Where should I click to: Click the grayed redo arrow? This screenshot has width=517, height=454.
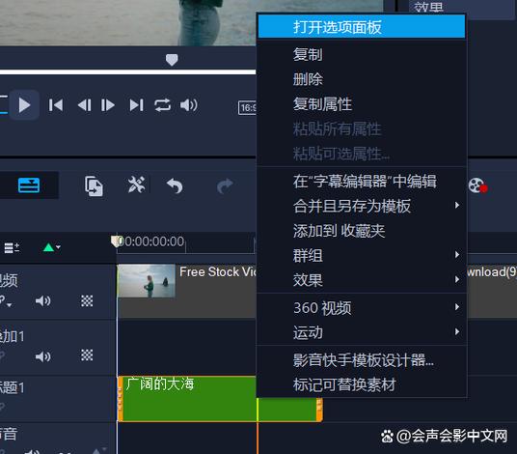pos(225,185)
